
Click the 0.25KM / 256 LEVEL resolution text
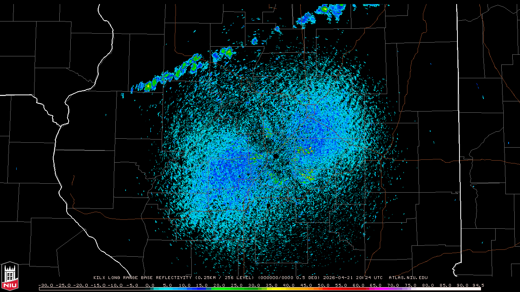tap(222, 278)
